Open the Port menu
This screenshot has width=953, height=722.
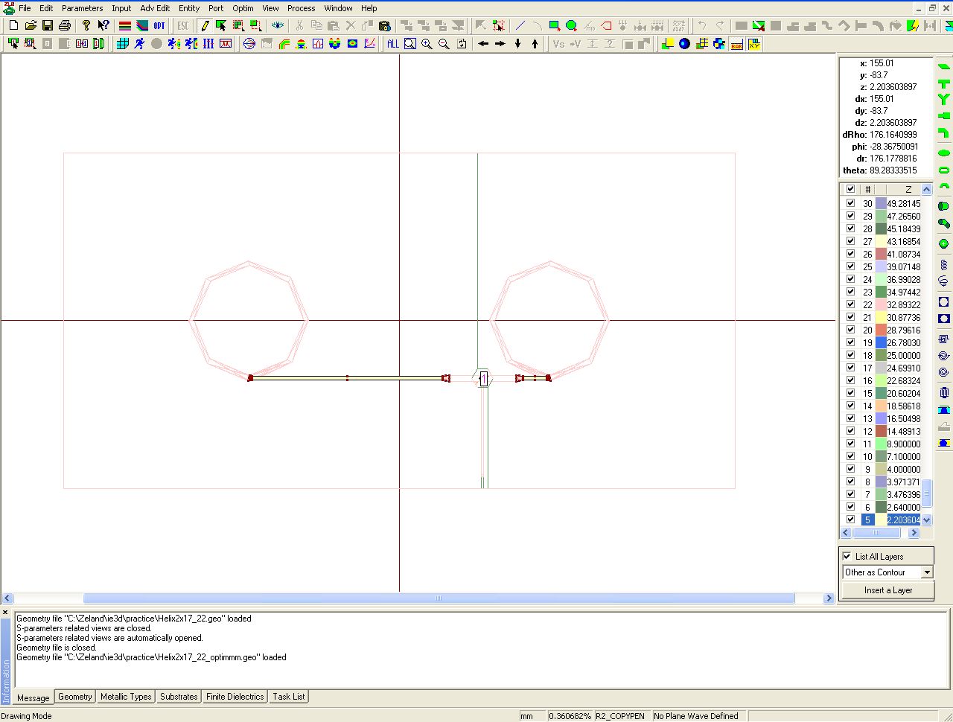pos(216,8)
